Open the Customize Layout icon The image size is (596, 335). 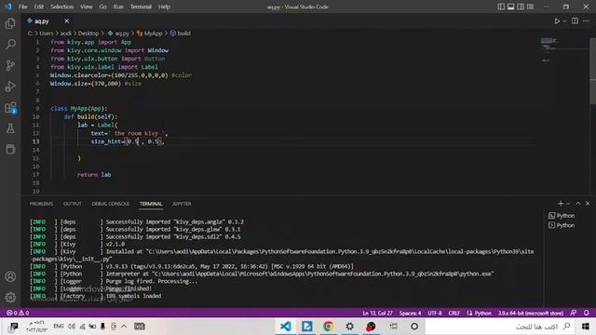coord(530,7)
